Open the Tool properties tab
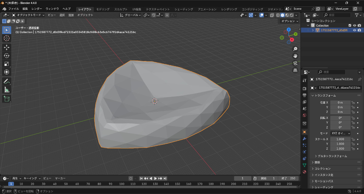This screenshot has height=194, width=364. coord(305,80)
